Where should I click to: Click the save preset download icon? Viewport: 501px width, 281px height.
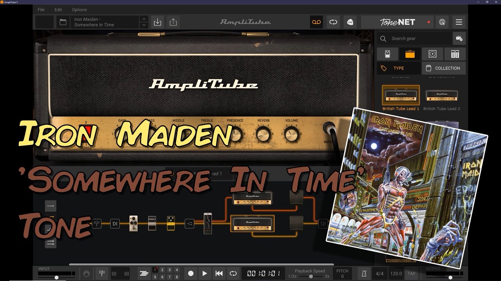coord(157,22)
